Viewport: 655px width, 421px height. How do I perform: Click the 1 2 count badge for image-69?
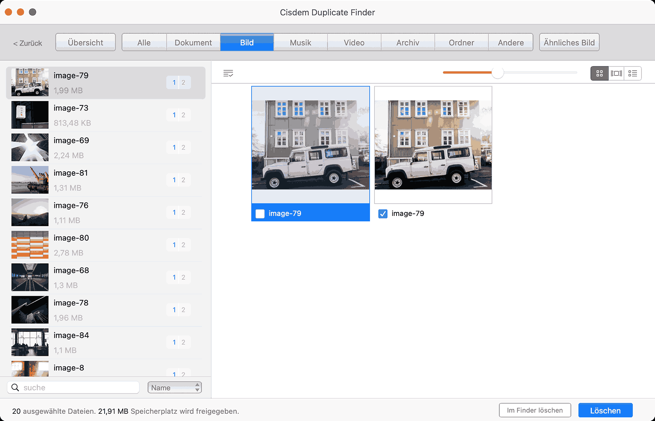(179, 147)
